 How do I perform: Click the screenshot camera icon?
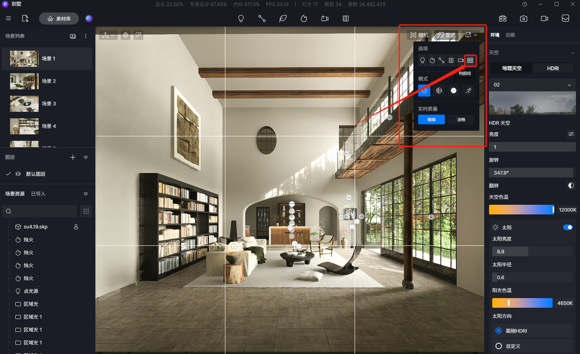coord(524,19)
